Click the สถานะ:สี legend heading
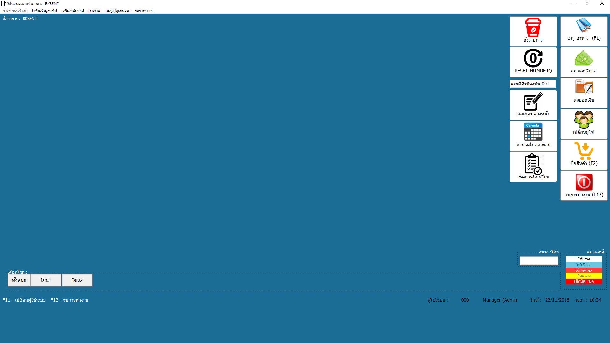The height and width of the screenshot is (343, 610). coord(595,252)
